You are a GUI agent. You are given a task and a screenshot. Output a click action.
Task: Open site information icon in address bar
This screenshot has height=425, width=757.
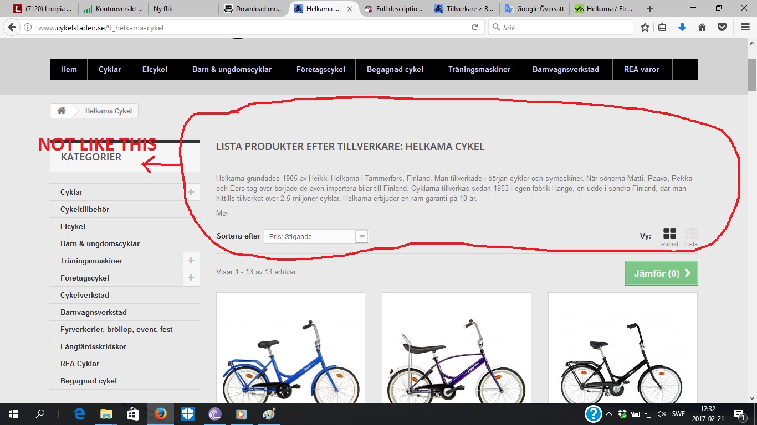point(28,28)
